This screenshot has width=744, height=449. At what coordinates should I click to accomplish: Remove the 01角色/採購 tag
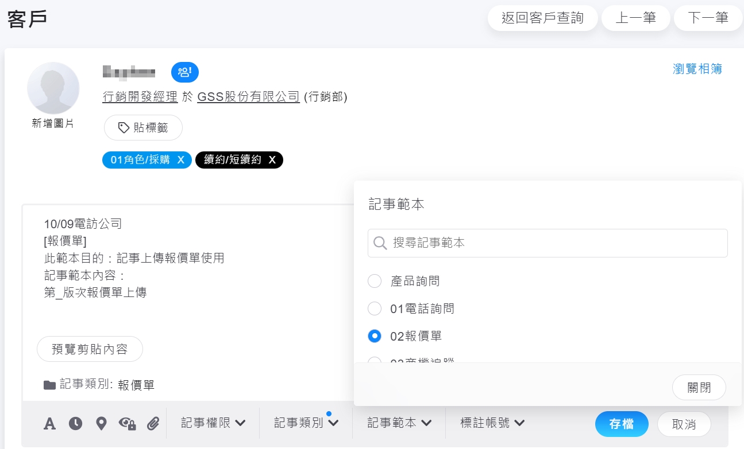(x=180, y=160)
